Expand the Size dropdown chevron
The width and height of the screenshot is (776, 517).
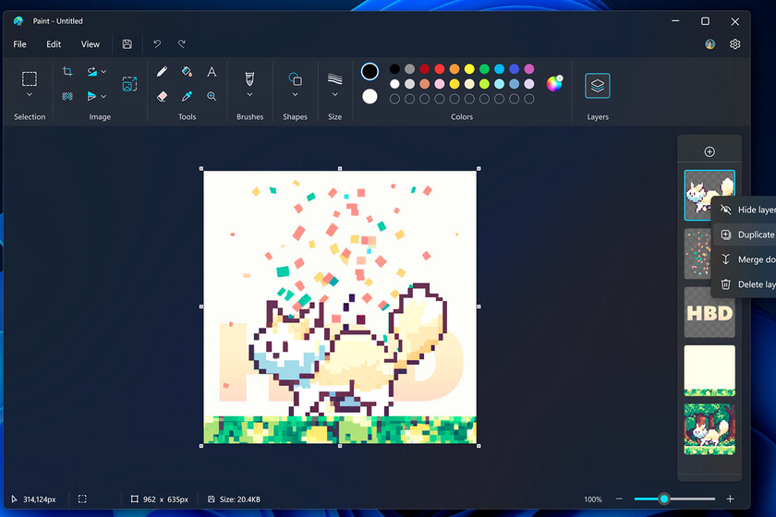[x=335, y=95]
